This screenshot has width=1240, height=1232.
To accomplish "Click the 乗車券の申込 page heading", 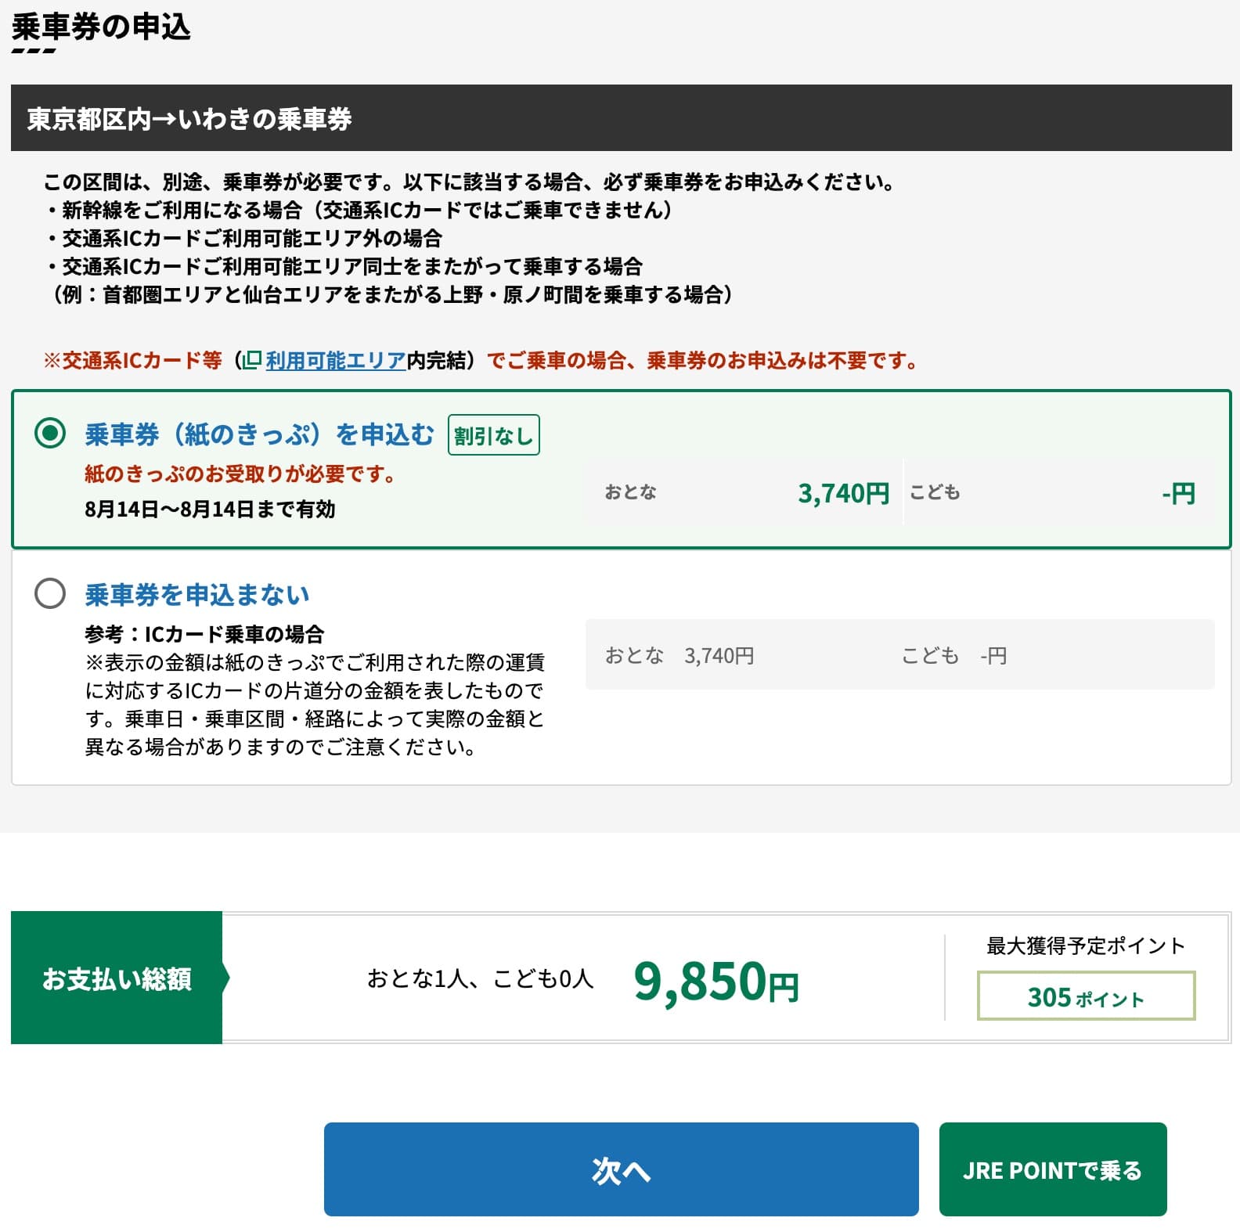I will 101,27.
